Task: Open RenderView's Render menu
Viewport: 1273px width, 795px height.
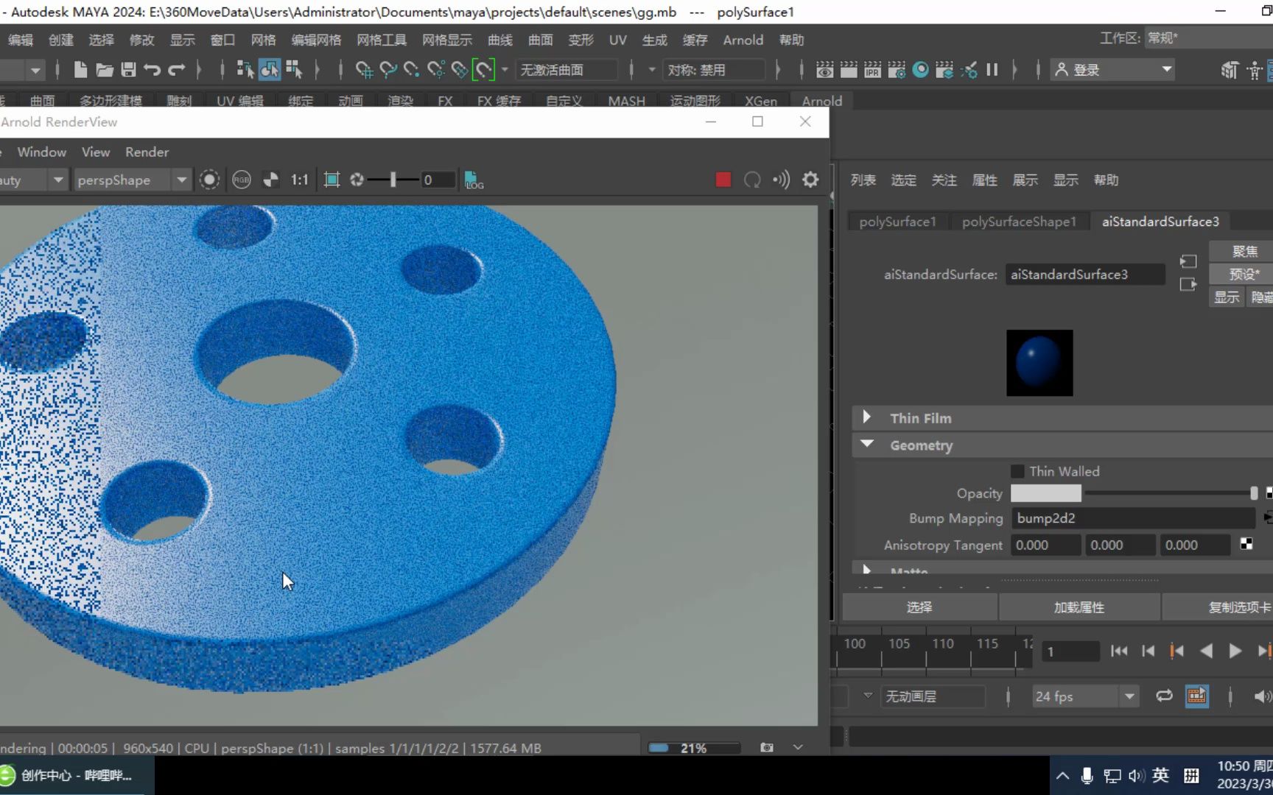Action: 147,152
